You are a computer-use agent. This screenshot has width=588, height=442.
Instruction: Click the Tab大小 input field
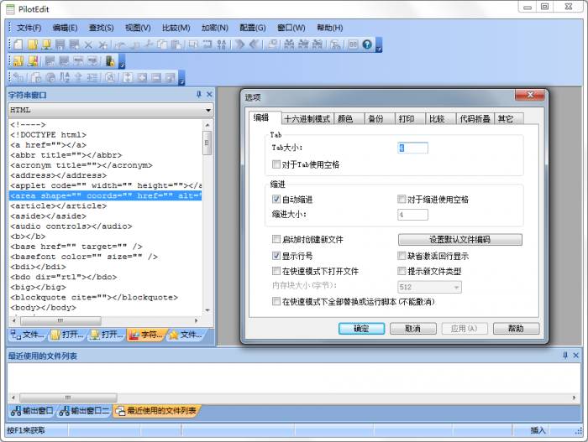click(x=412, y=148)
